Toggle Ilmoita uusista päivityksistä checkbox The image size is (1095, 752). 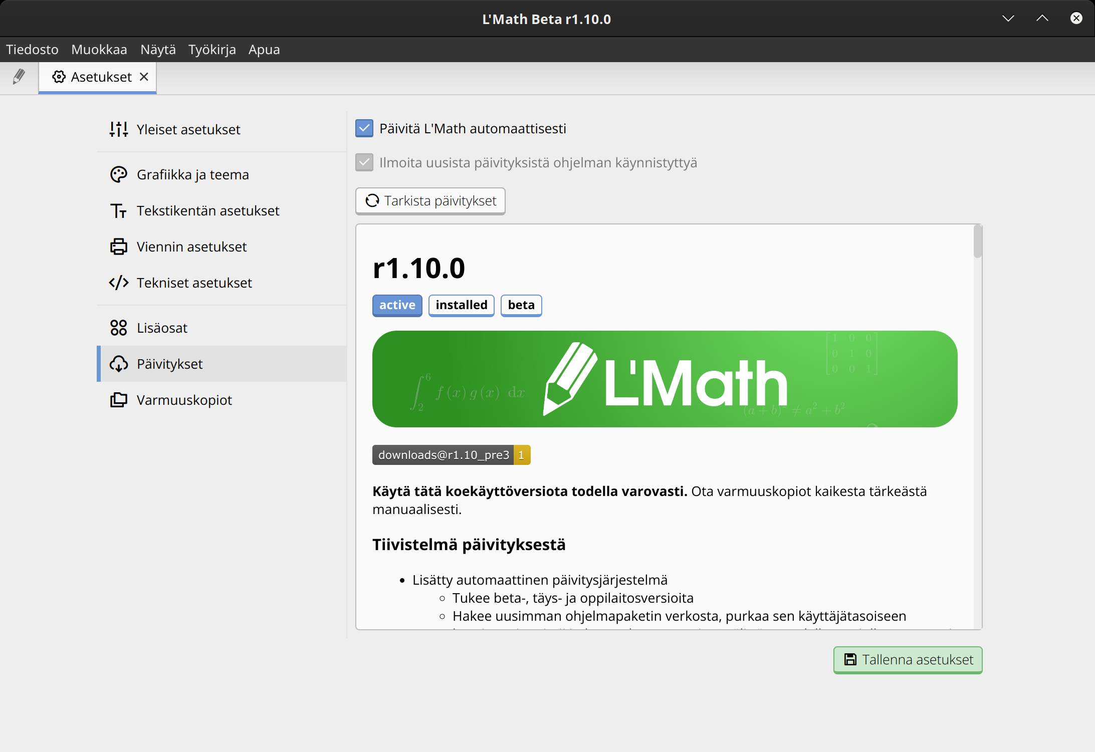(364, 162)
